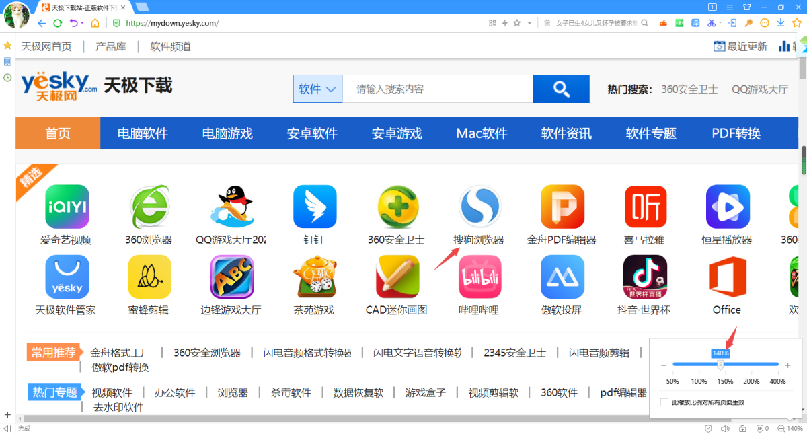
Task: Open the 抖音·世界杯 app icon
Action: coord(646,277)
